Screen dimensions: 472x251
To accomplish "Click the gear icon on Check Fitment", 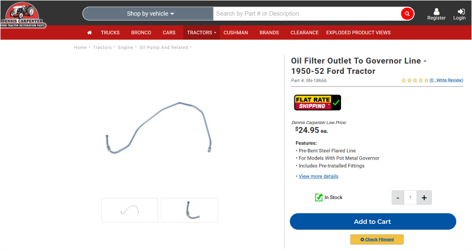I will (362, 240).
